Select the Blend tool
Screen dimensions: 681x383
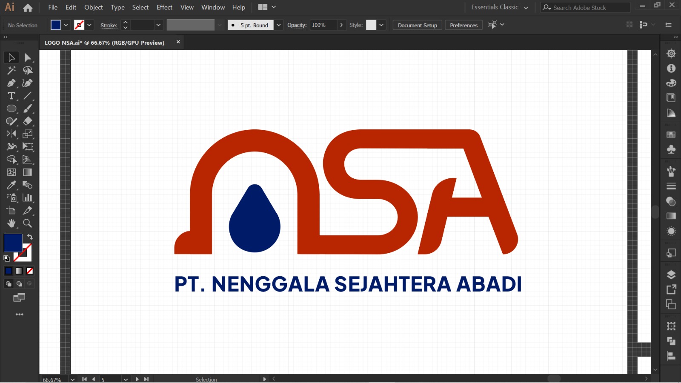point(28,185)
